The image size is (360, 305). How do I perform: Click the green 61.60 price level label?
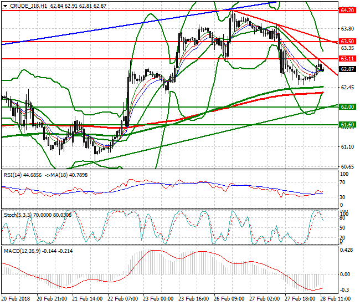(x=347, y=125)
